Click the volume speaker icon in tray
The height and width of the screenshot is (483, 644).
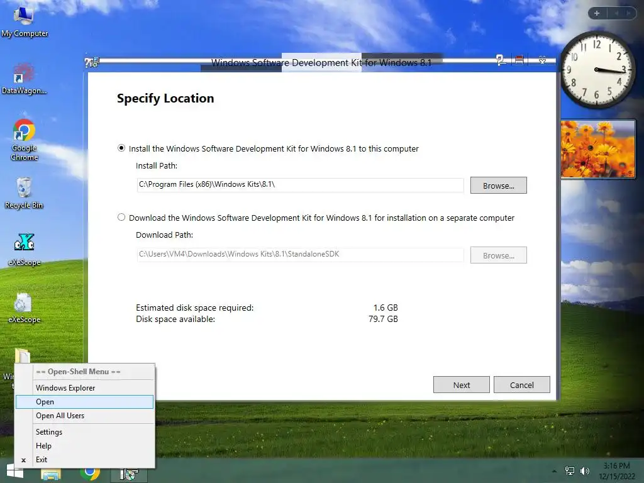(584, 470)
